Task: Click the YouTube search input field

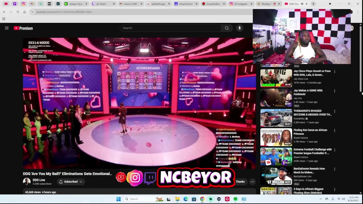Action: (170, 28)
